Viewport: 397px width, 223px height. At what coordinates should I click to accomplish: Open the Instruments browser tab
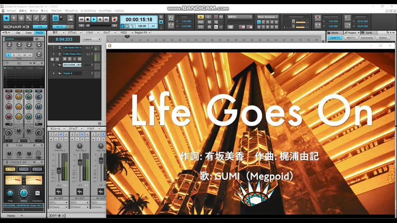pyautogui.click(x=367, y=38)
